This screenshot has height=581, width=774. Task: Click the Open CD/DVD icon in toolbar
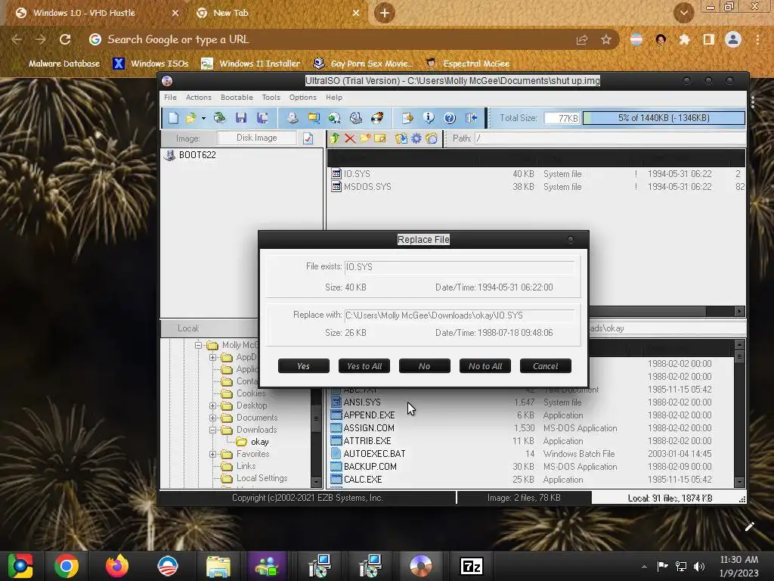[220, 117]
